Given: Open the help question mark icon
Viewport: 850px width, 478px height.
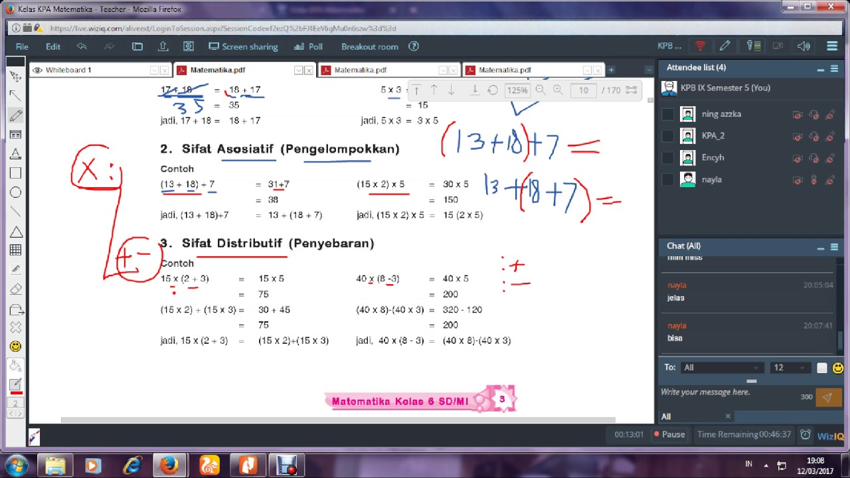Looking at the screenshot, I should [414, 46].
